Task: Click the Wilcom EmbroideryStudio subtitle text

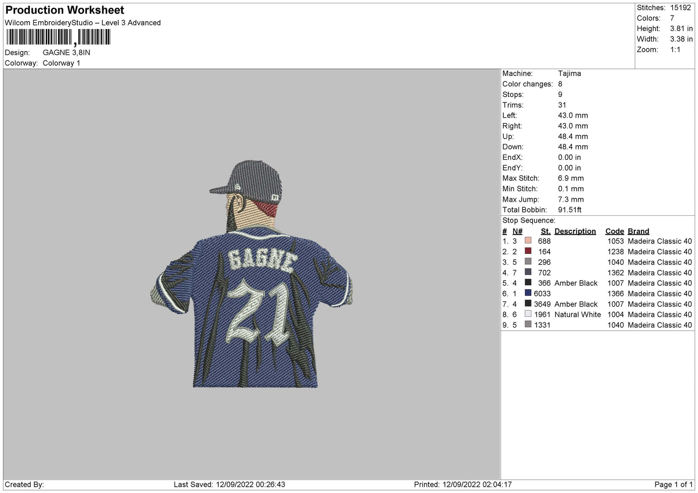Action: click(83, 23)
